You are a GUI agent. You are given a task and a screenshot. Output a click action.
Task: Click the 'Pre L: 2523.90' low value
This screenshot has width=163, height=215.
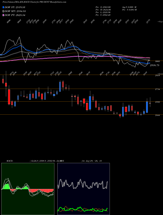(103, 12)
